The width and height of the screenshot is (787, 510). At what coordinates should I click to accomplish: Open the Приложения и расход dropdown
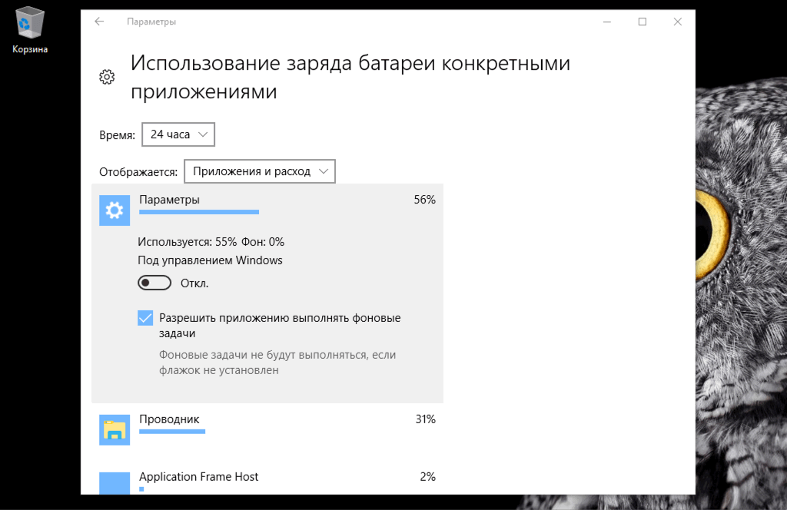coord(260,171)
